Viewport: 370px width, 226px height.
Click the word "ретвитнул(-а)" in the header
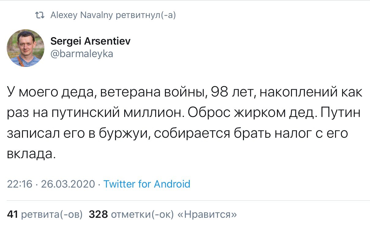coord(145,15)
